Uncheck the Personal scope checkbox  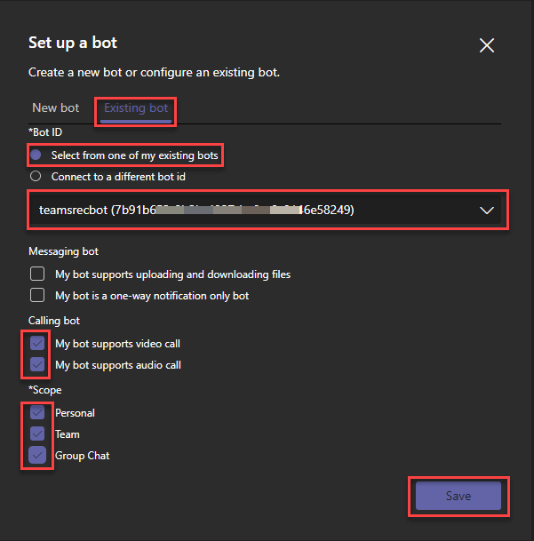pos(37,412)
